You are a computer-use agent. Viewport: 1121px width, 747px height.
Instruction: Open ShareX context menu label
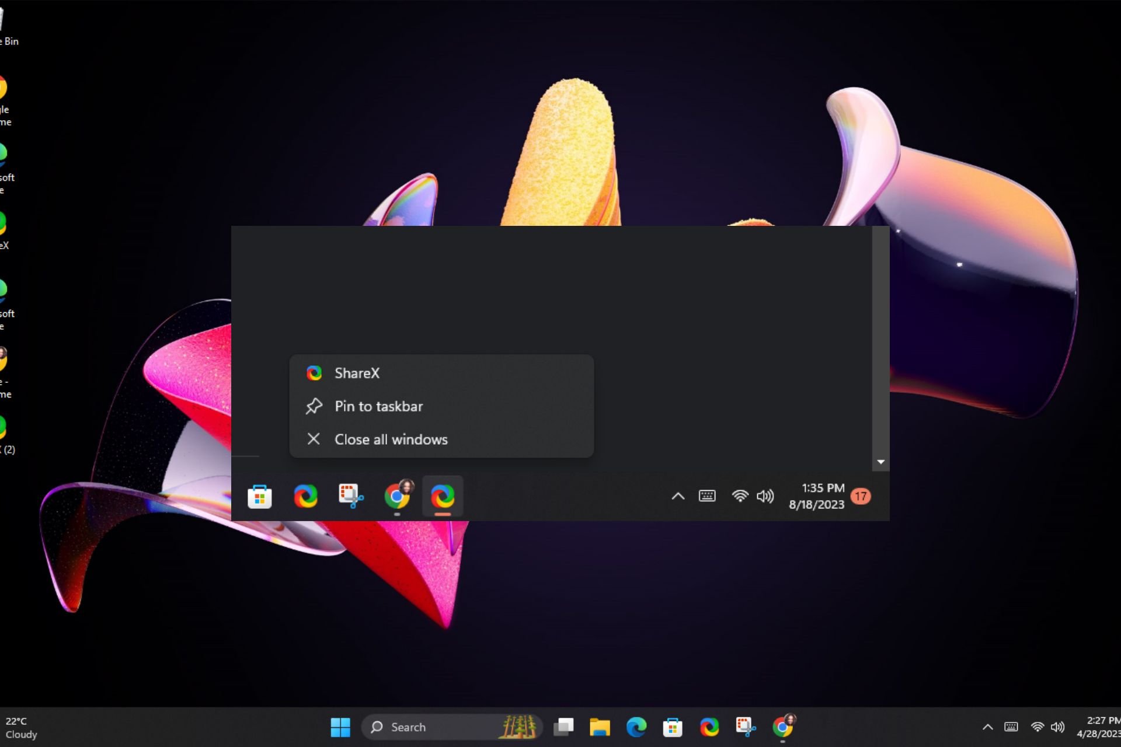[x=356, y=373]
